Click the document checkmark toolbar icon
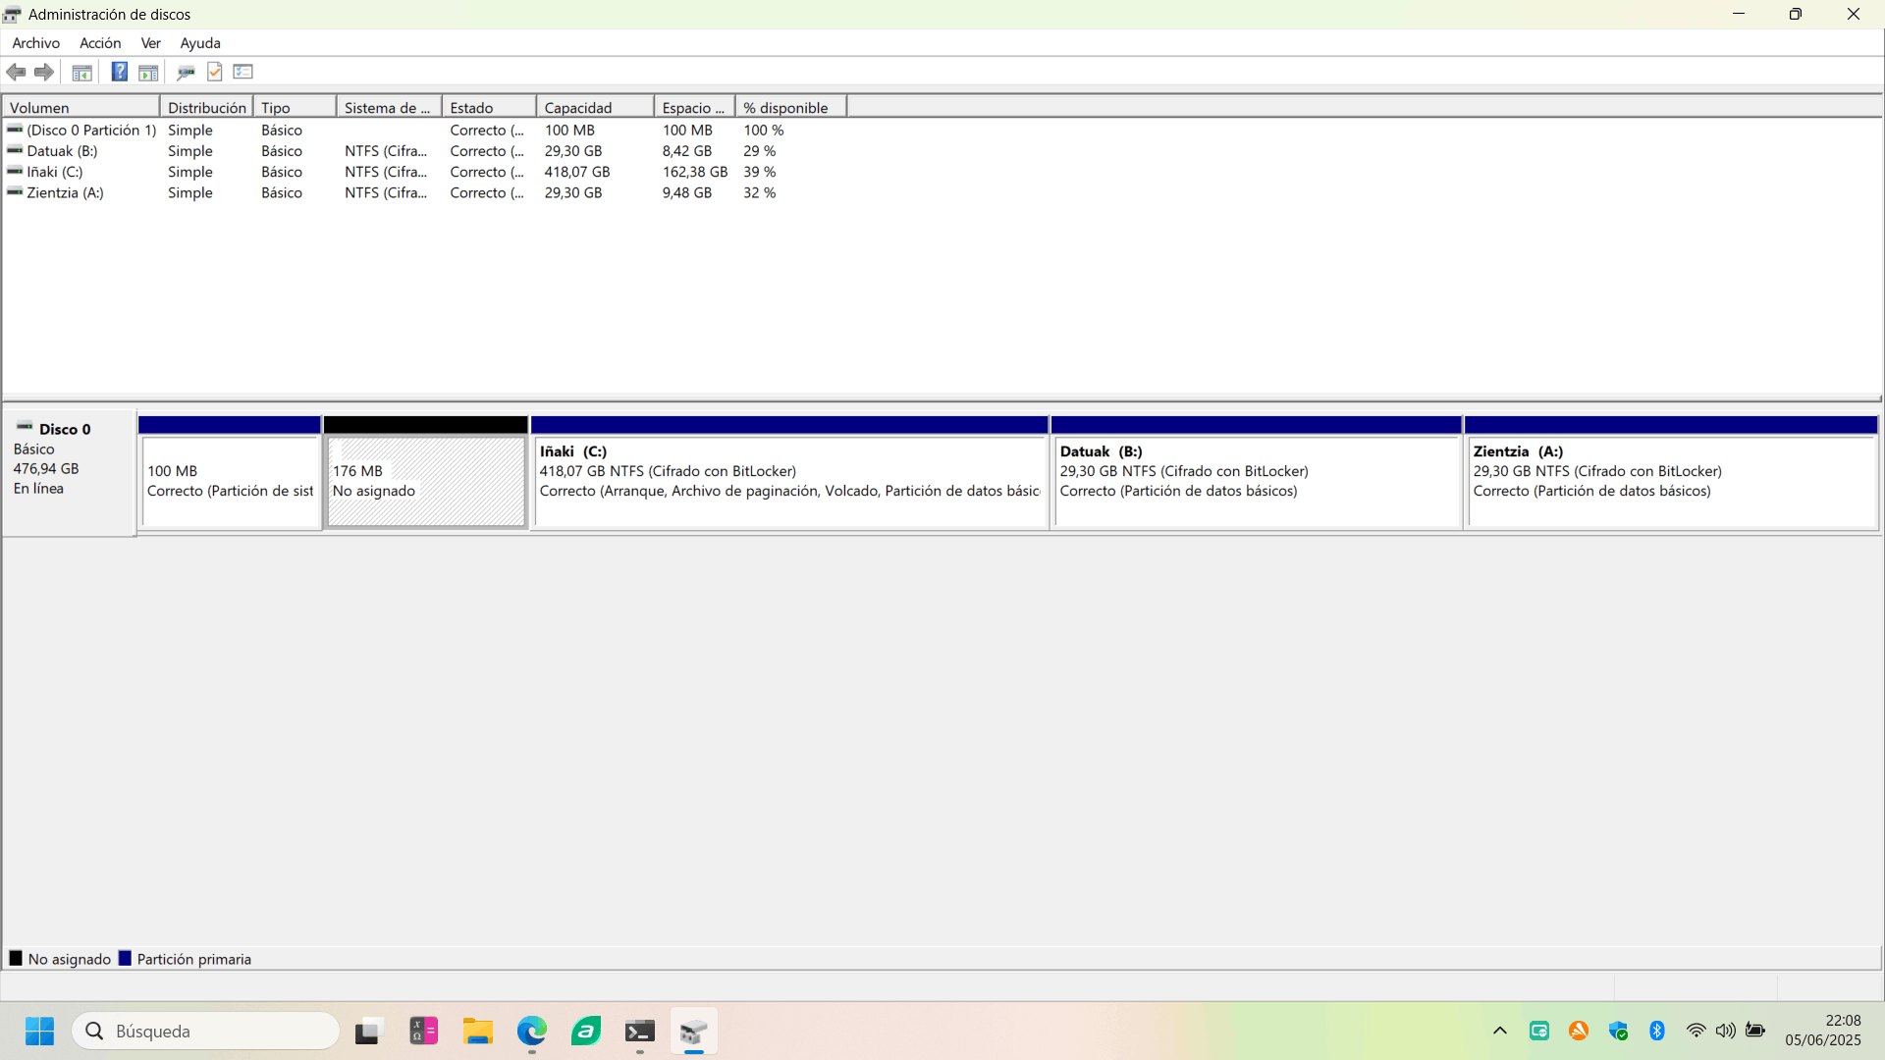 pyautogui.click(x=215, y=72)
